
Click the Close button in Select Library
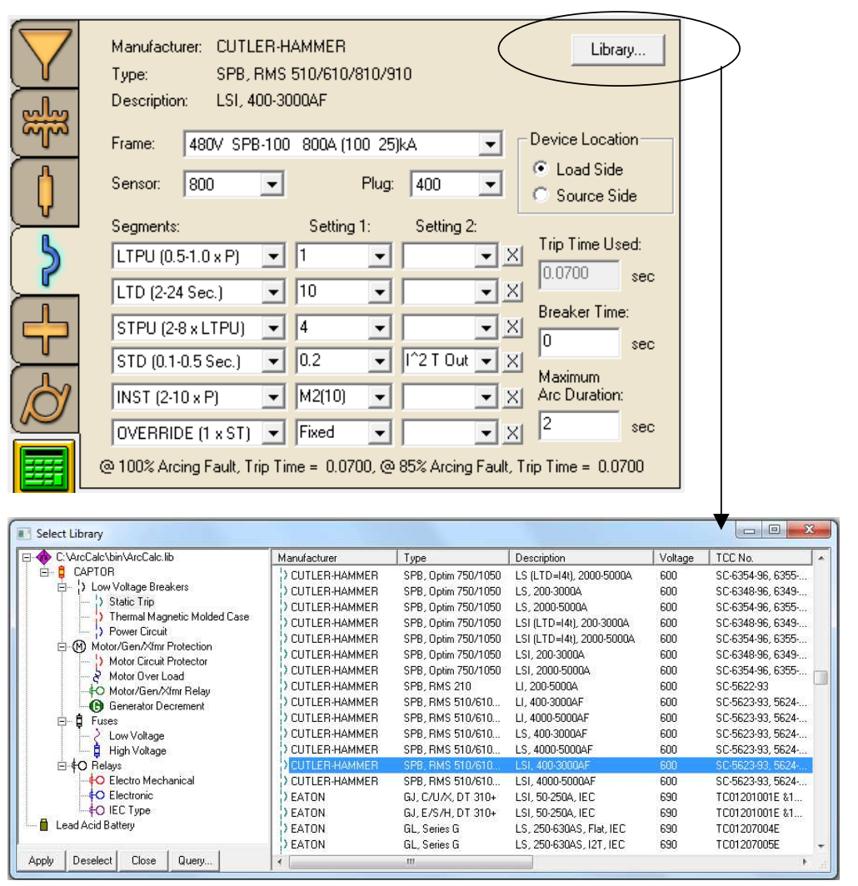[143, 860]
